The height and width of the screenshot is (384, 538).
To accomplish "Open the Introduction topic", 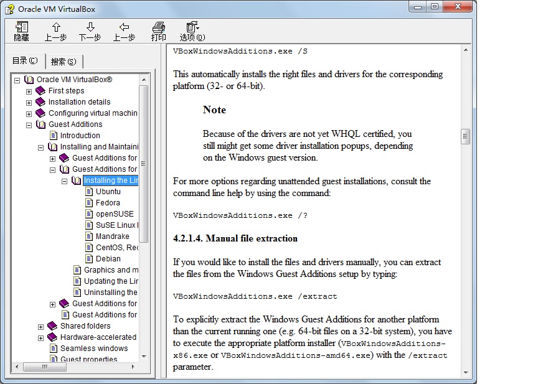I will (x=80, y=136).
